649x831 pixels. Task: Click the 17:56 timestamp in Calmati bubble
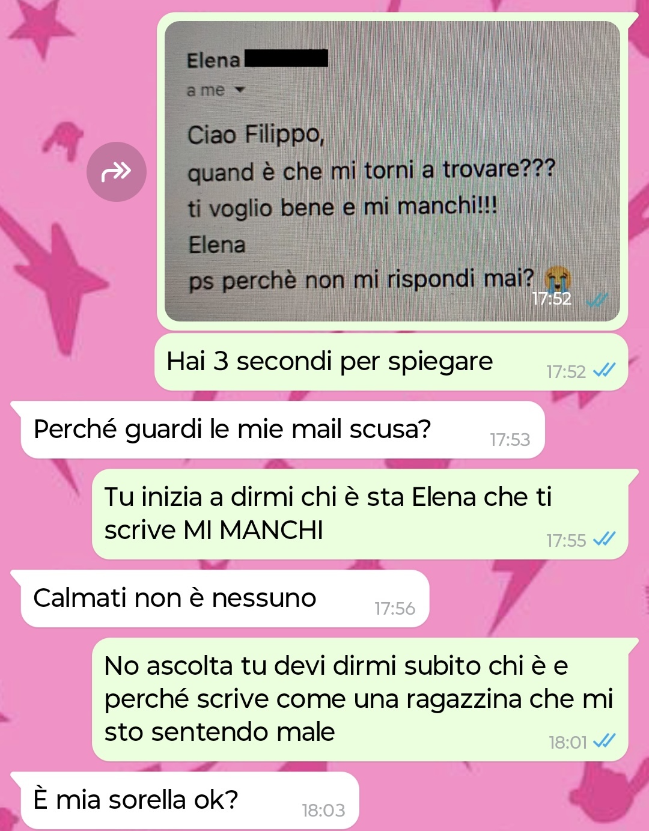(x=395, y=609)
